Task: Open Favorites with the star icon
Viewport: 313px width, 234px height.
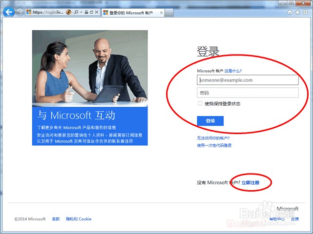Action: click(298, 12)
